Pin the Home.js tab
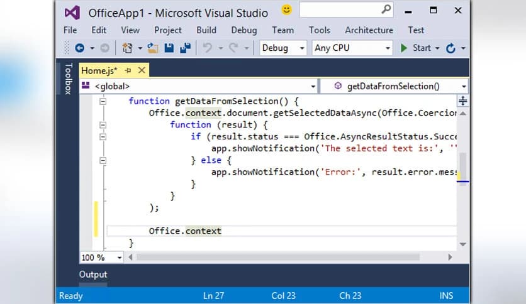 click(x=128, y=70)
